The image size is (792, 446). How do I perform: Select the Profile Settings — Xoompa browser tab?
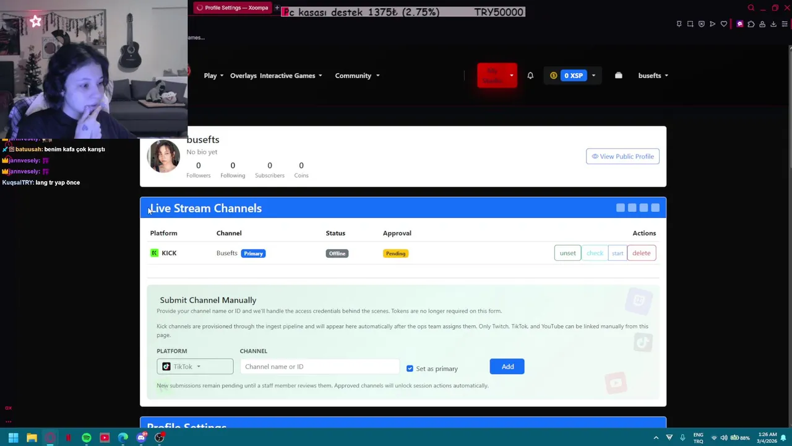coord(233,7)
